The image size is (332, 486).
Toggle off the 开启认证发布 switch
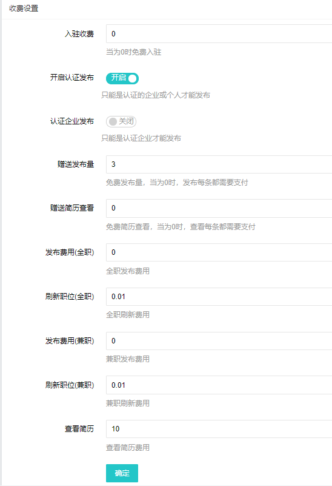[x=122, y=78]
